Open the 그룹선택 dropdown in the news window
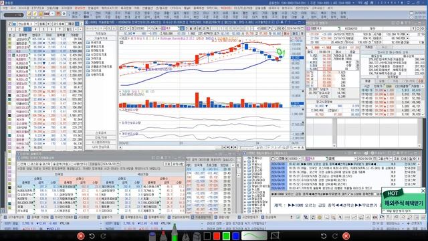 (x=391, y=159)
